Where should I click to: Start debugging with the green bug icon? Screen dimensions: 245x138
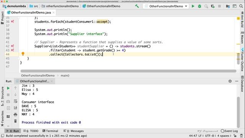pyautogui.click(x=199, y=6)
